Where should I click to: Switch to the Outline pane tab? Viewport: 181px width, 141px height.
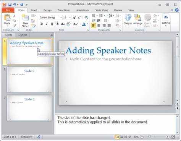[x=23, y=35]
